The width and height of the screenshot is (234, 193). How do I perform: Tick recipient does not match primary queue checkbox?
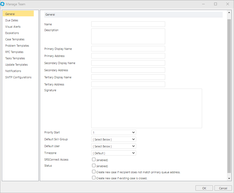[94, 172]
